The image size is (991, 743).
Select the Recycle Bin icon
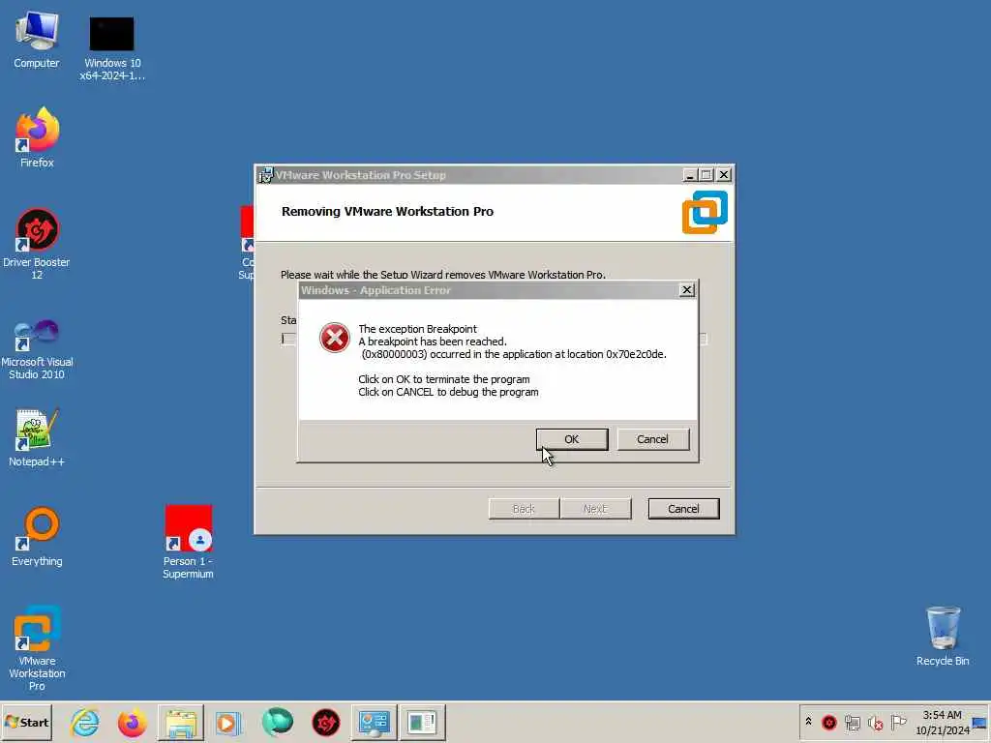(x=943, y=637)
